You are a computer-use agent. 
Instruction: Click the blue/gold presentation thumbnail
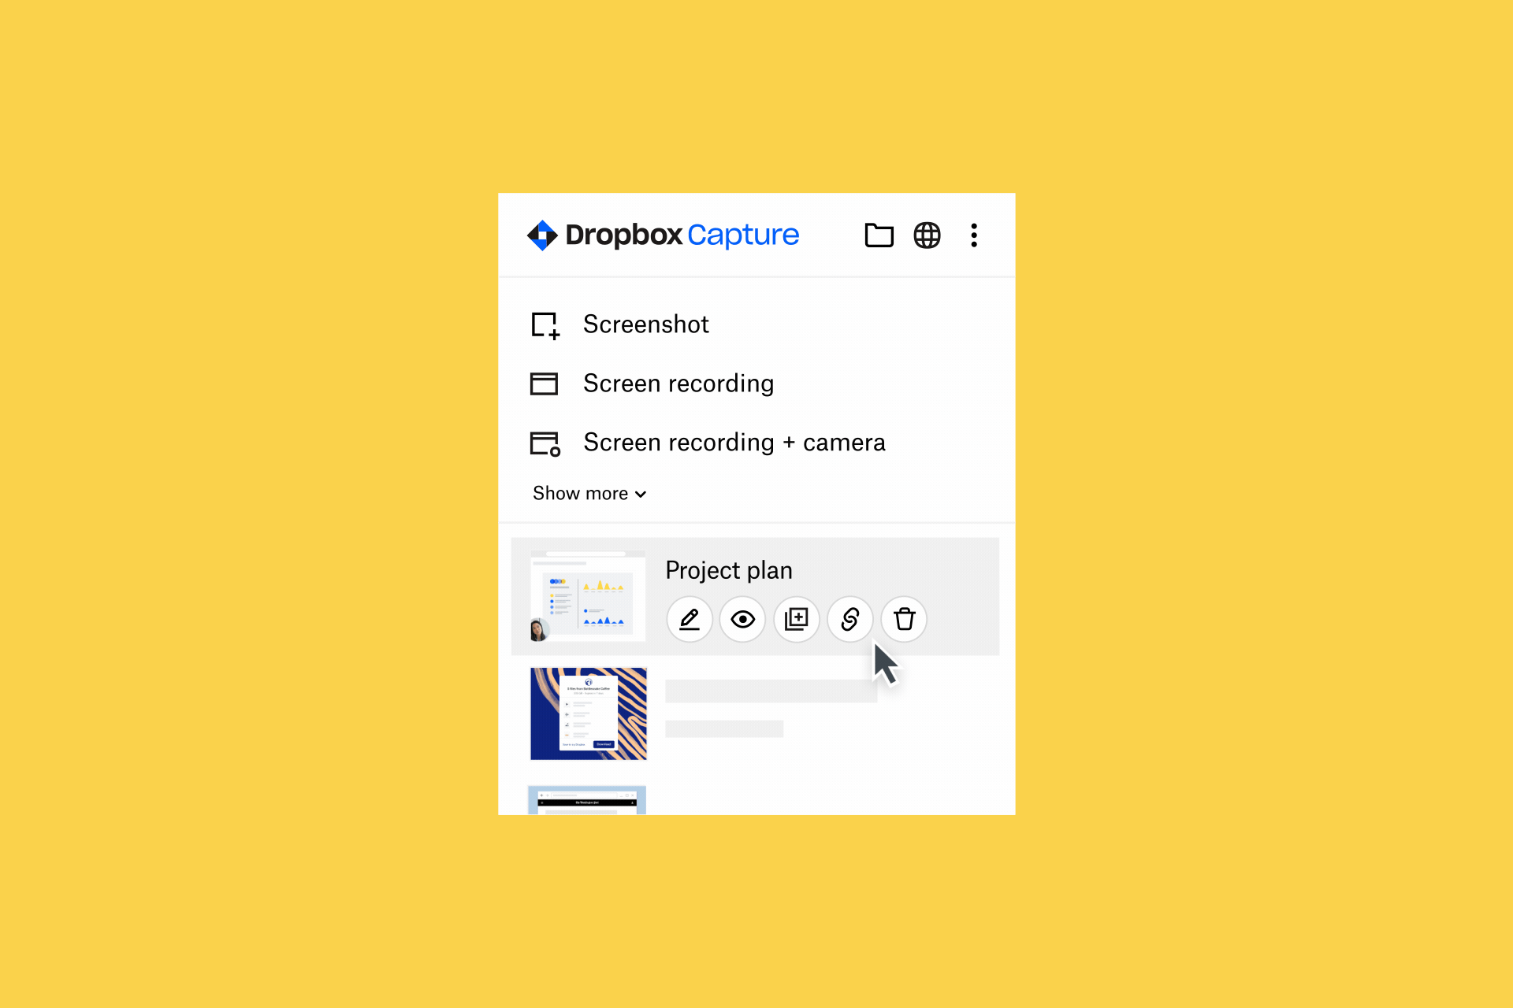pos(589,714)
